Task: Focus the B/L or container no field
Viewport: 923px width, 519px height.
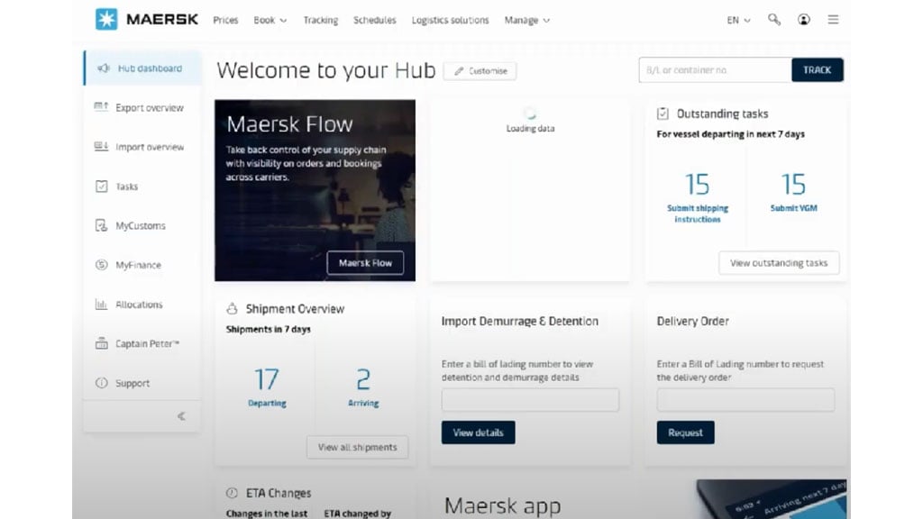Action: coord(715,70)
